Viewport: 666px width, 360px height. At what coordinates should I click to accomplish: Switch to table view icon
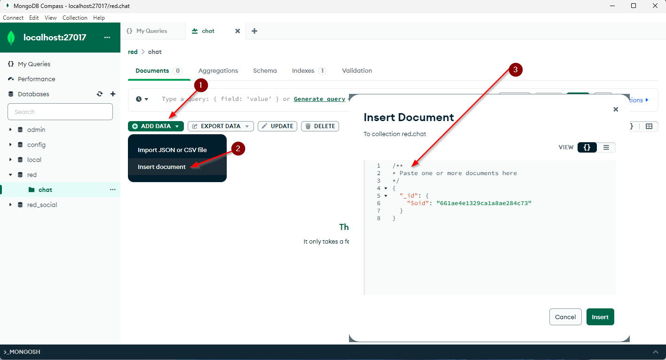[649, 126]
